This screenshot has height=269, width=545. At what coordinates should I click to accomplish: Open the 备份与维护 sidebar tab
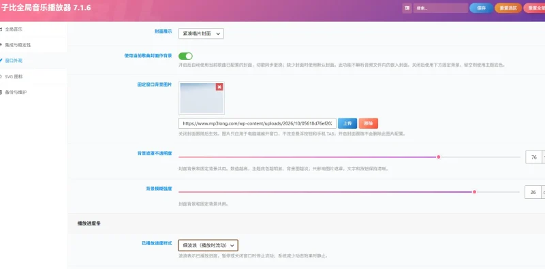pyautogui.click(x=33, y=92)
